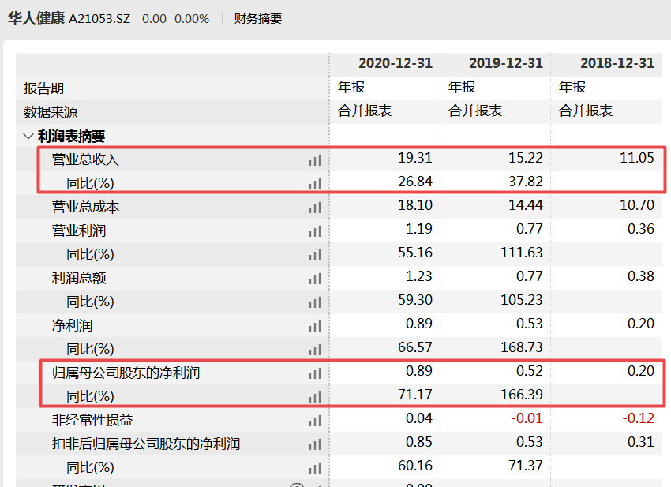Screen dimensions: 671x487
Task: Click the 2018-12-31 column header
Action: pos(617,63)
